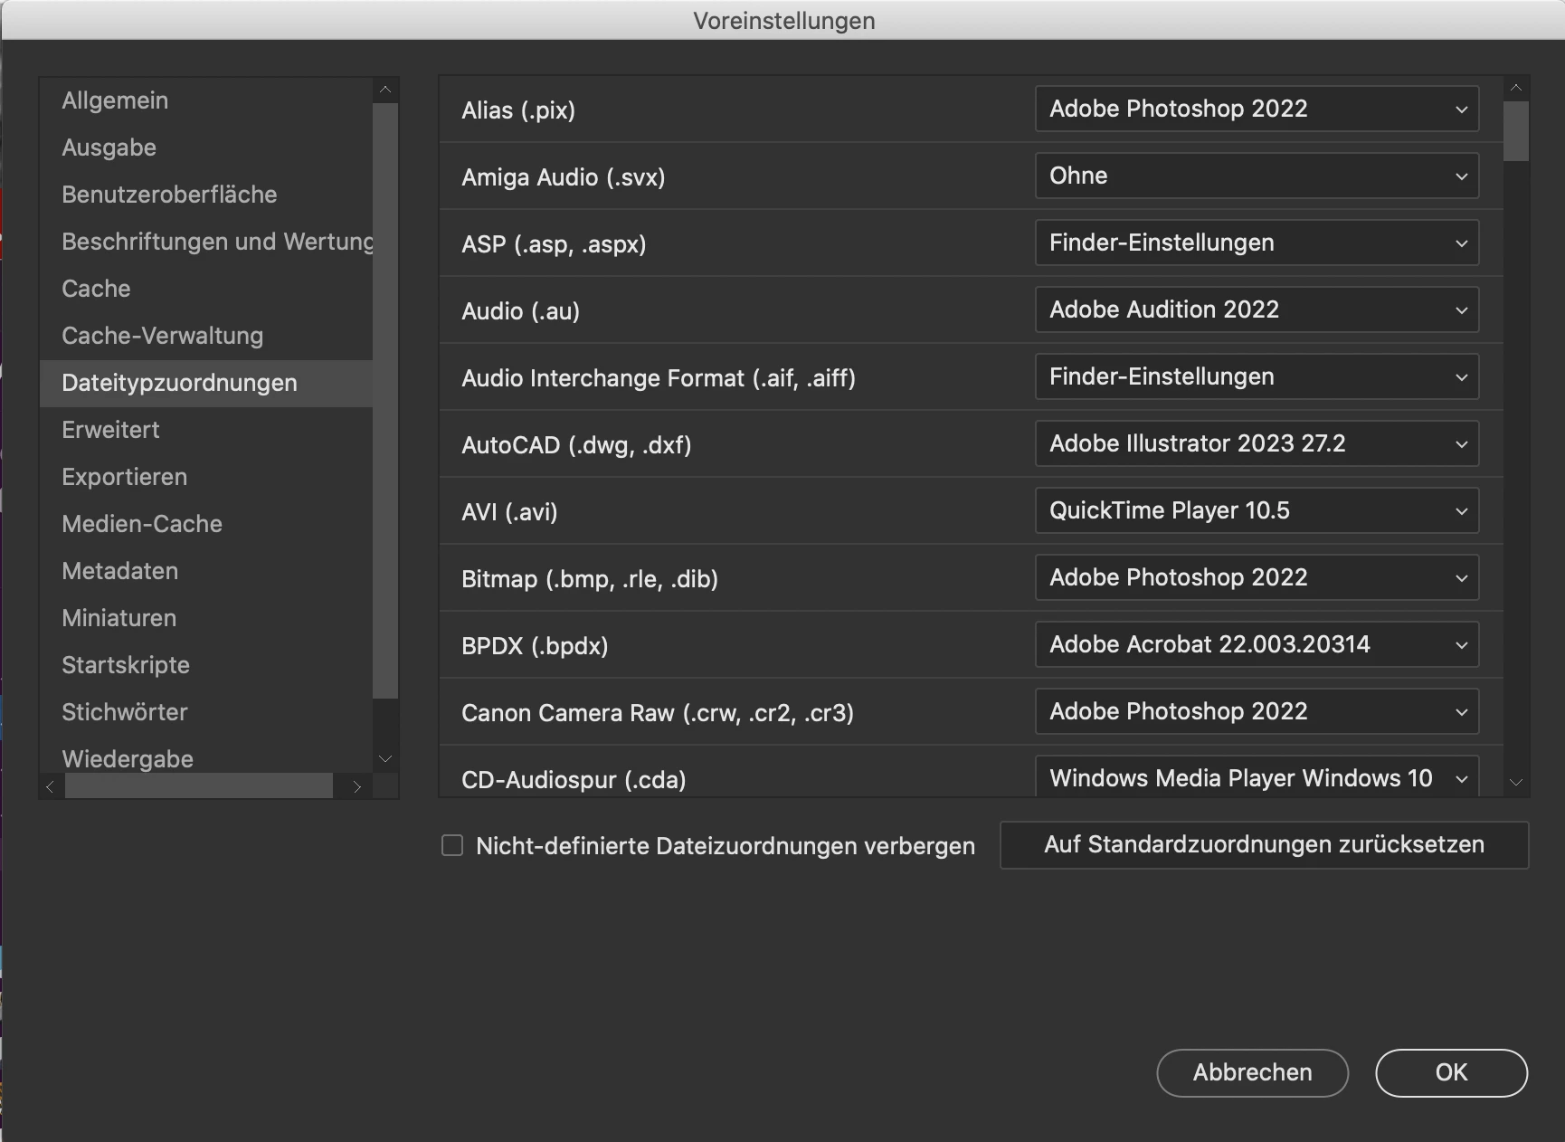Open the Alias (.pix) application dropdown
The width and height of the screenshot is (1565, 1142).
click(1257, 109)
